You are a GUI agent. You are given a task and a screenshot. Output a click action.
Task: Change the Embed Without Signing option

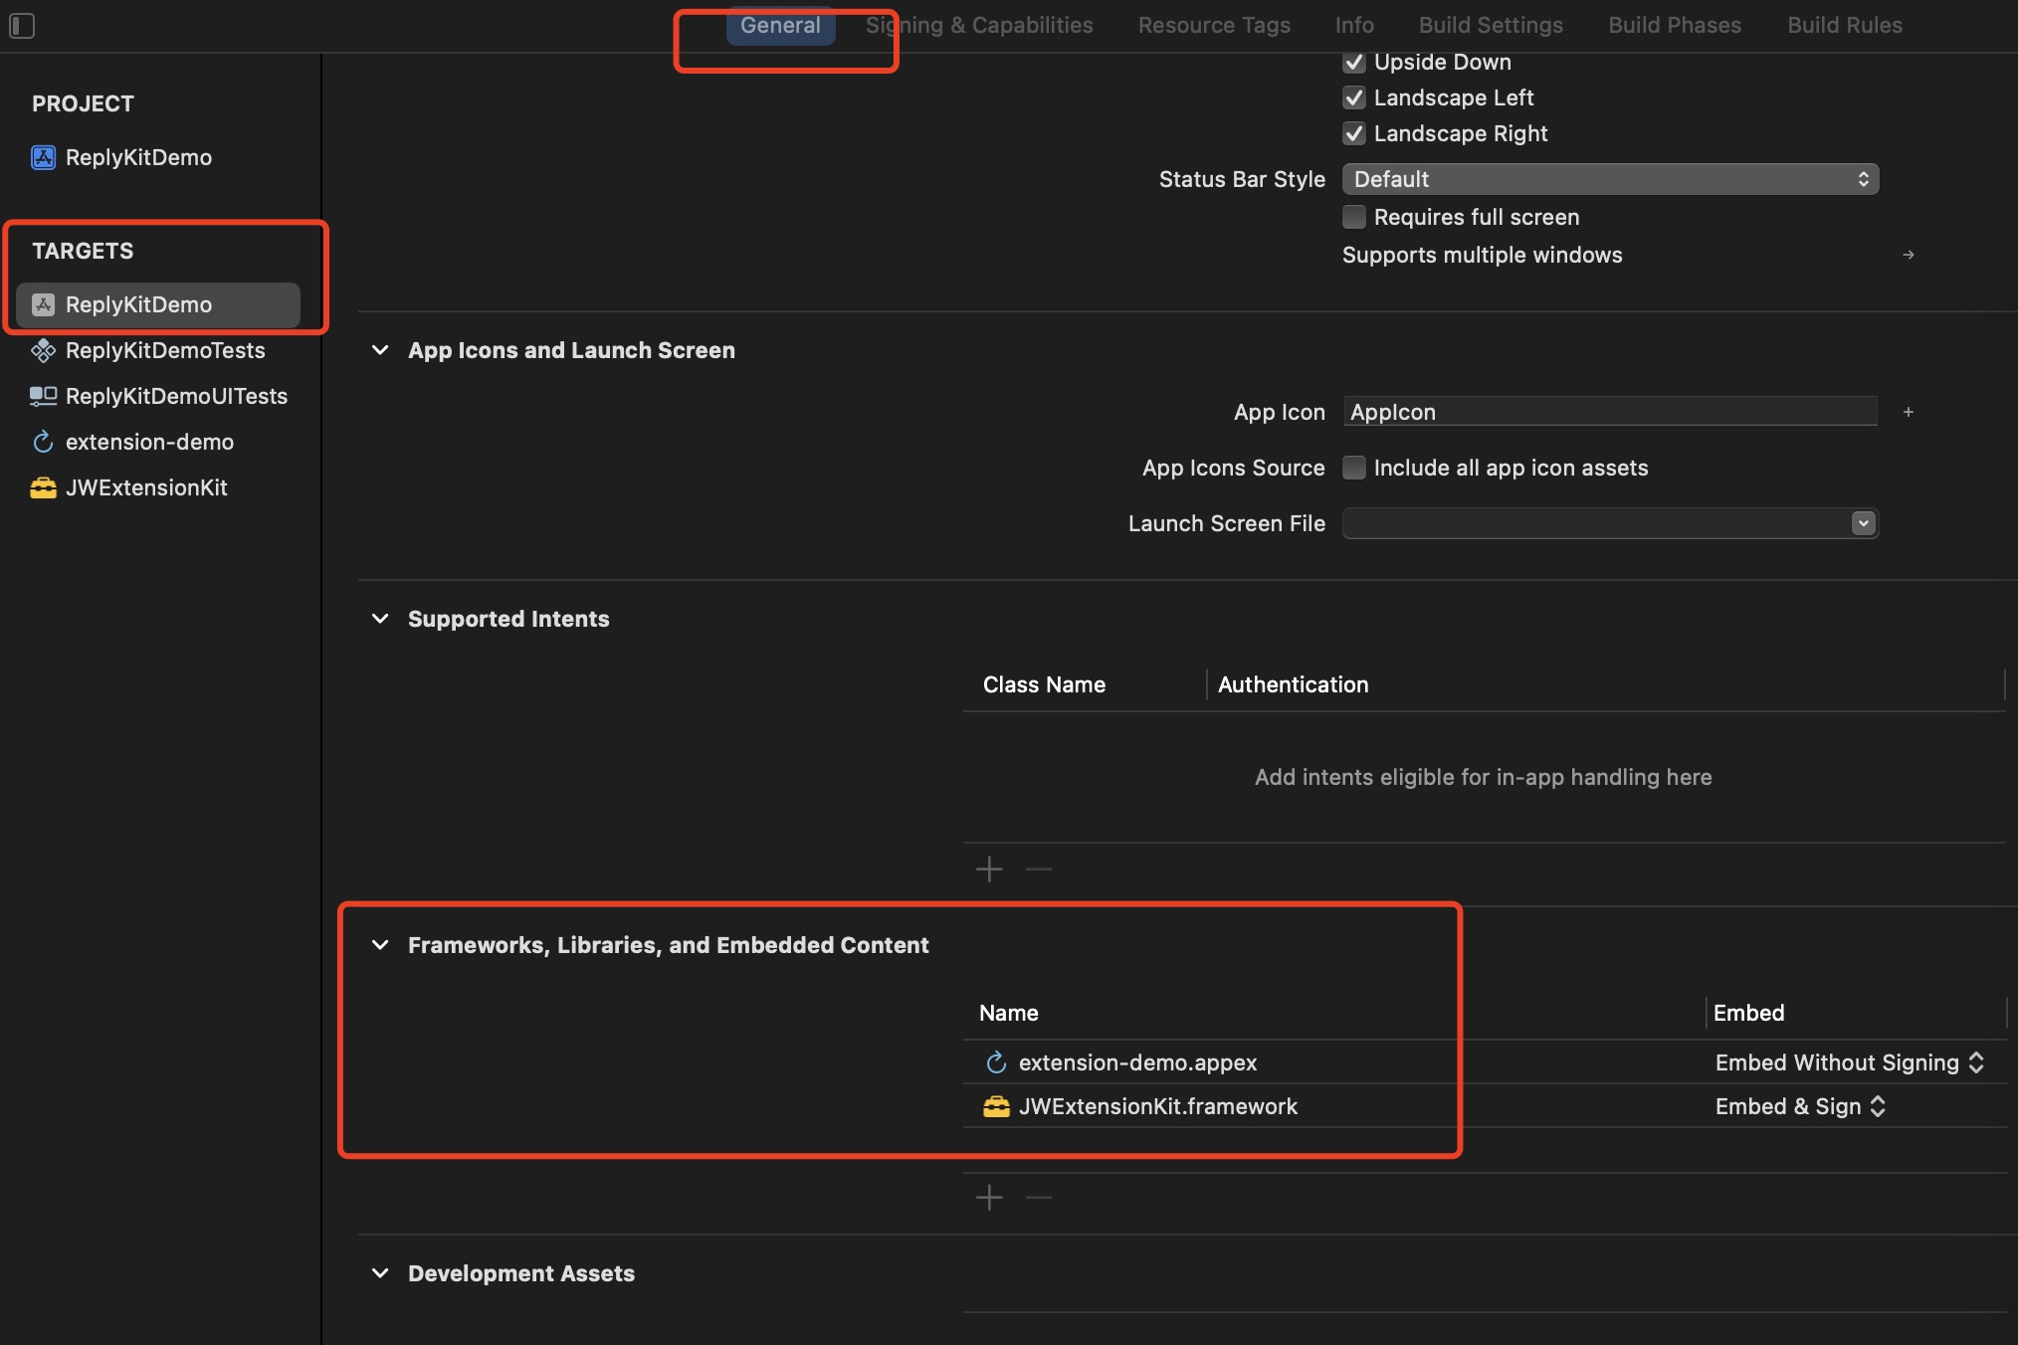(1848, 1062)
